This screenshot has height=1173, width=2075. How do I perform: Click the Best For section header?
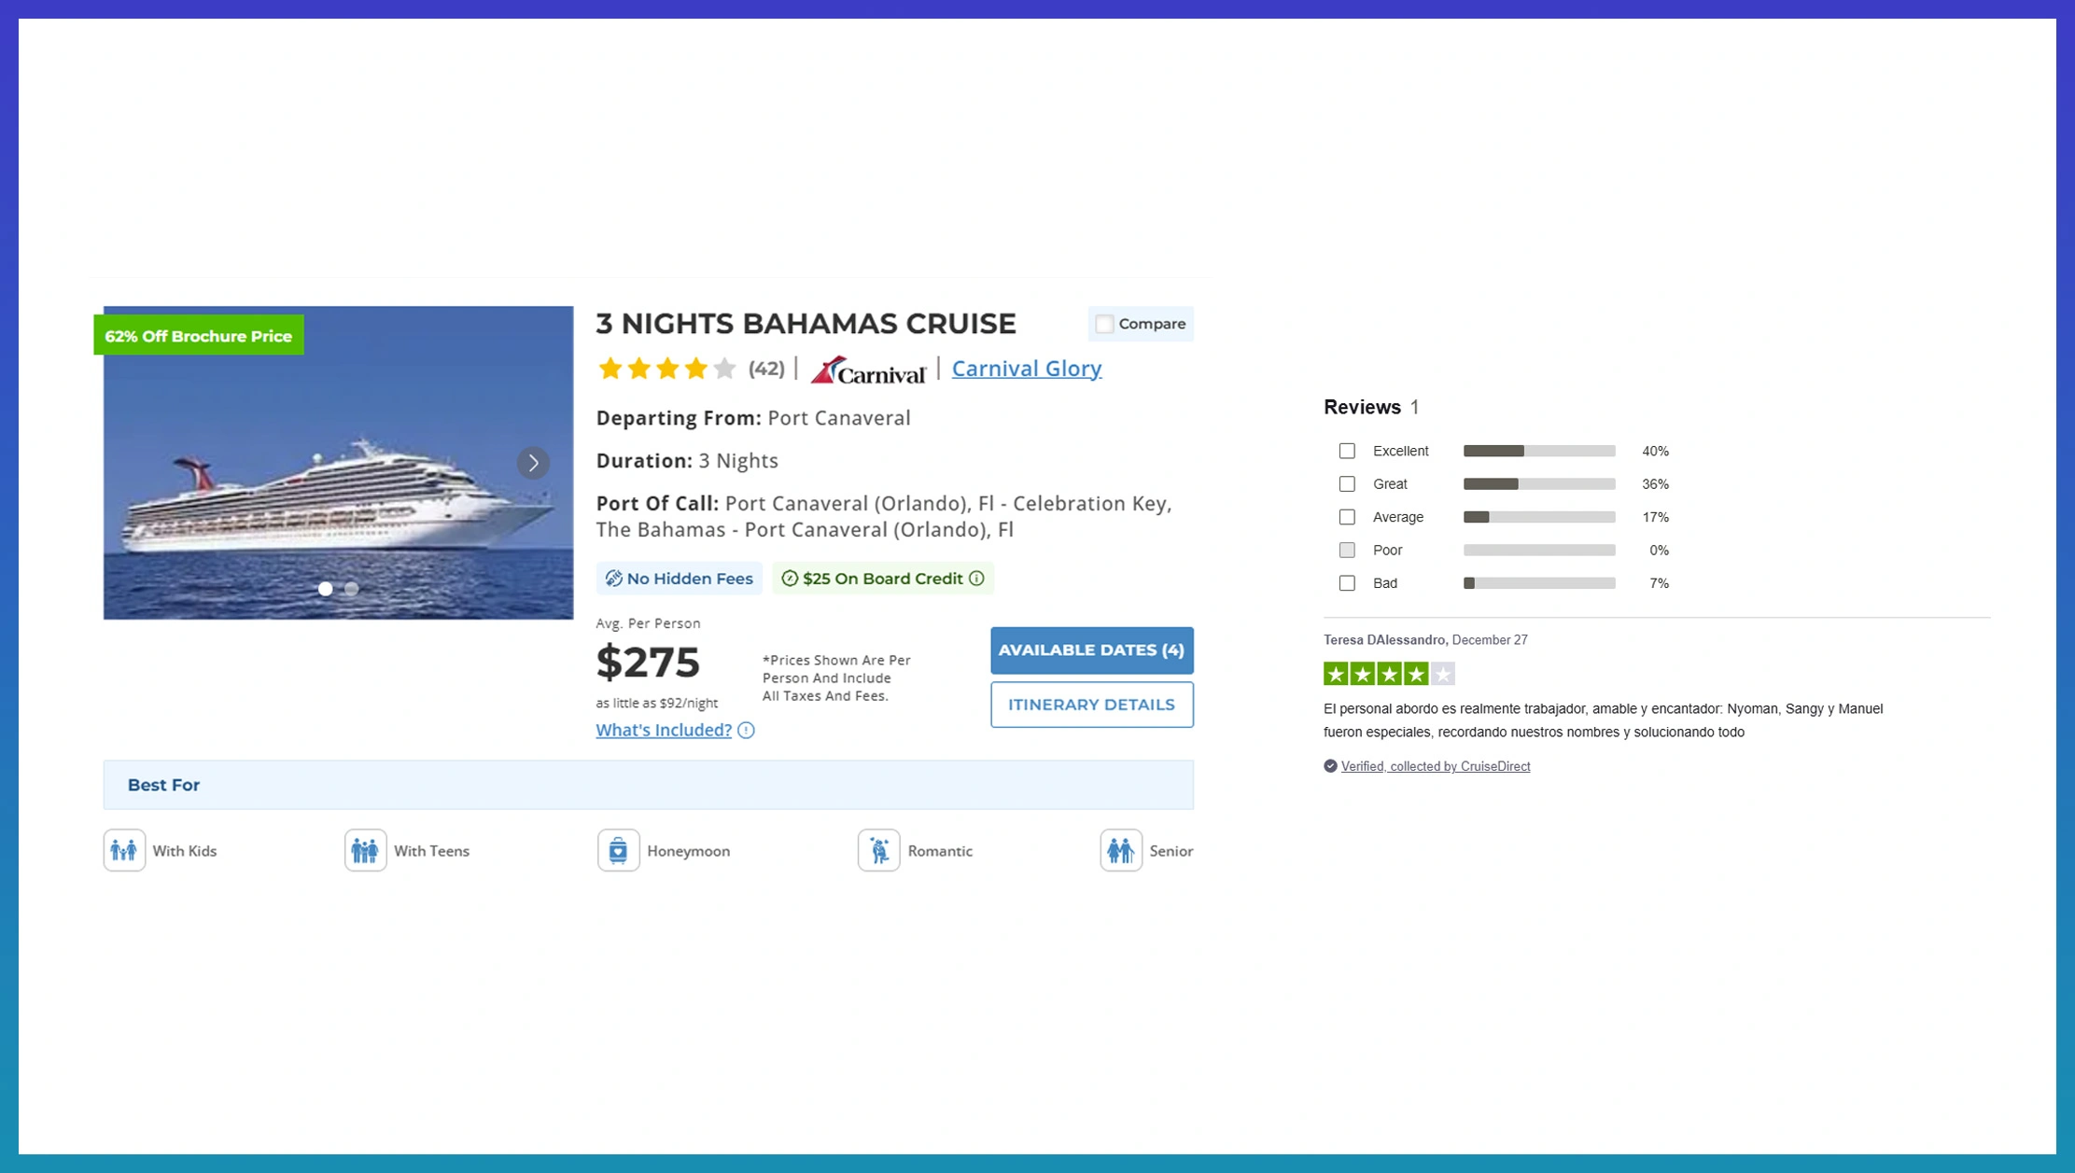coord(648,785)
